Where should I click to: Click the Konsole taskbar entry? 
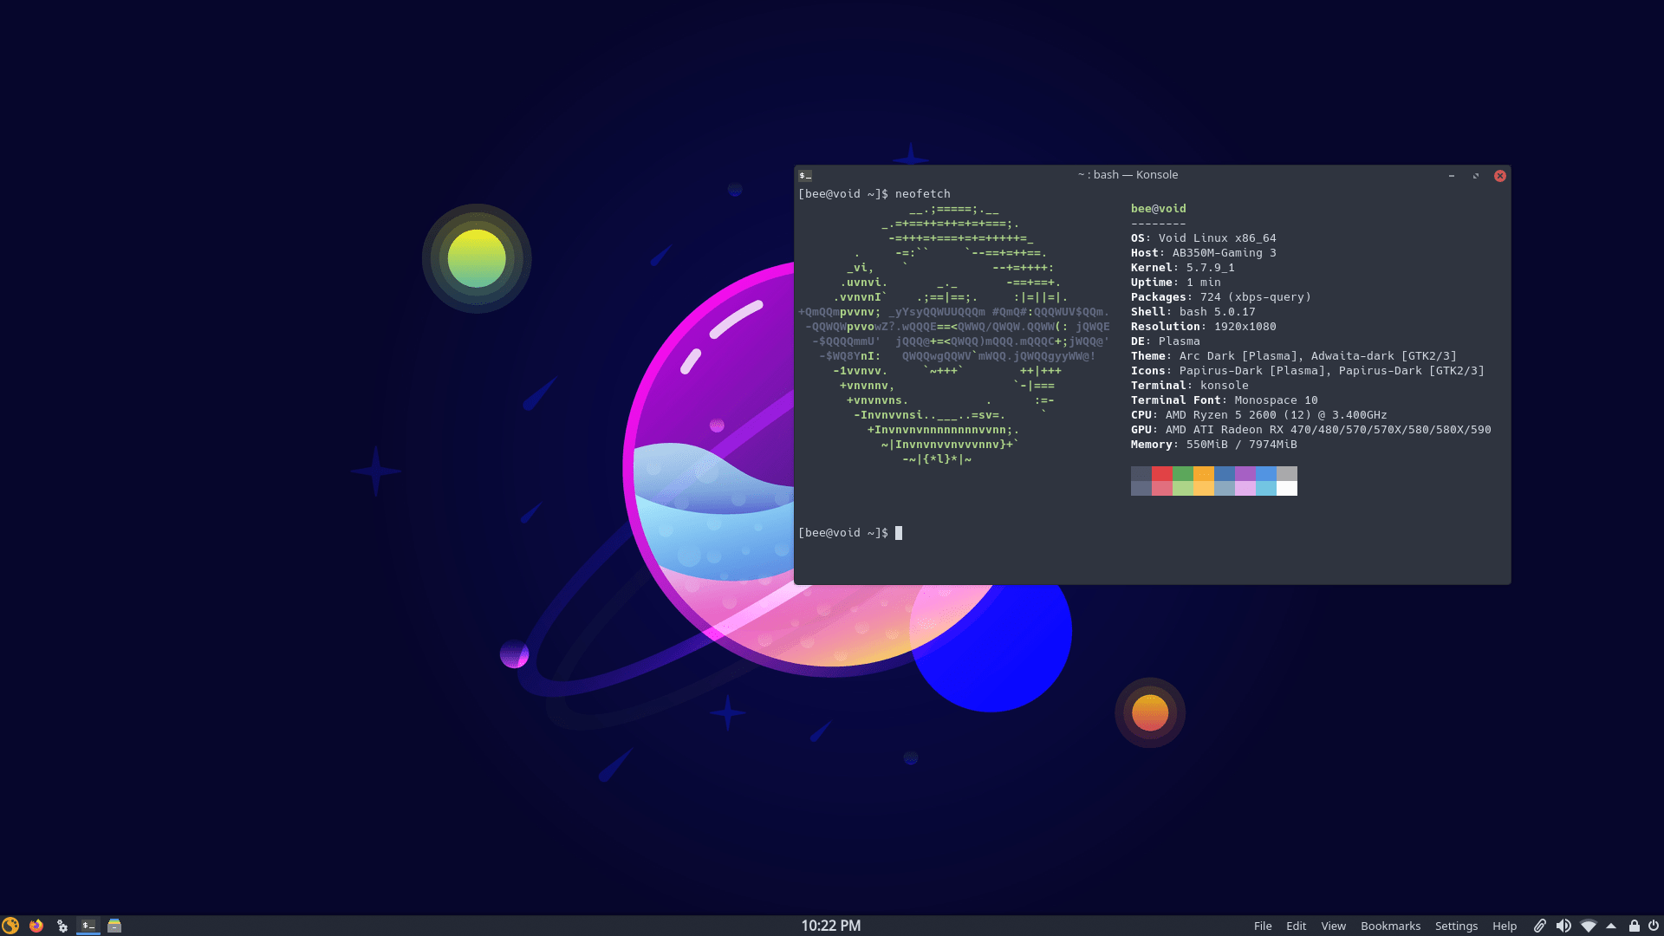(88, 926)
